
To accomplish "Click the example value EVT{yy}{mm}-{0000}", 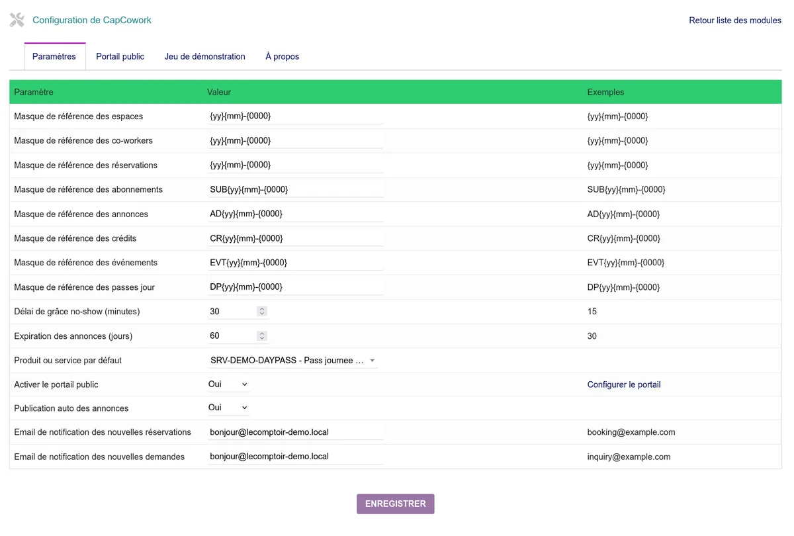I will [625, 263].
